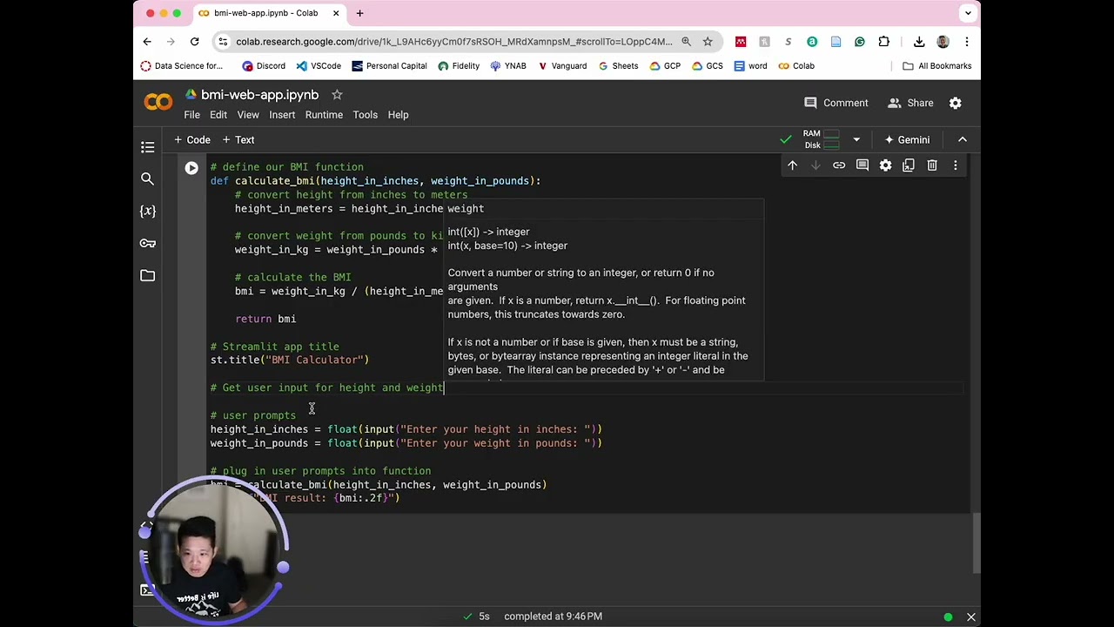Viewport: 1114px width, 627px height.
Task: Click the Comment button
Action: (x=835, y=103)
